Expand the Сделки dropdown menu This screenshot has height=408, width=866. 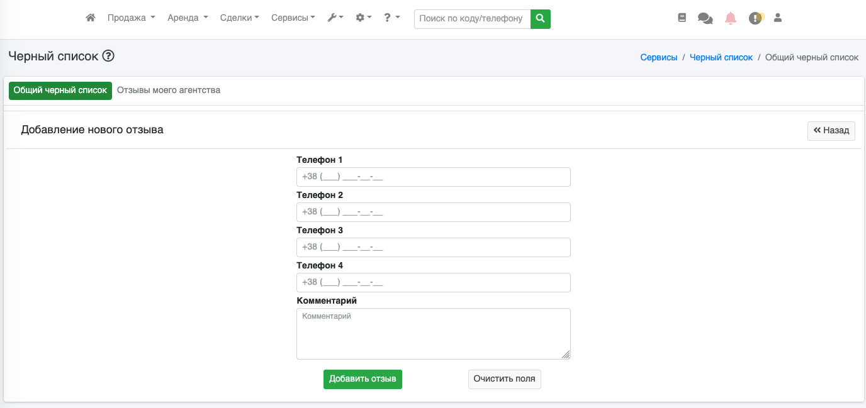point(240,18)
